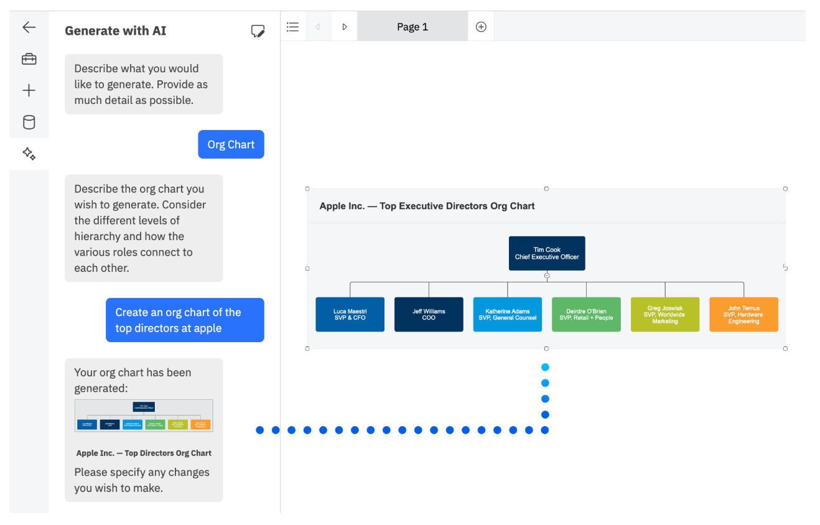Click the 'Create an org chart of the top directors' message

point(185,320)
